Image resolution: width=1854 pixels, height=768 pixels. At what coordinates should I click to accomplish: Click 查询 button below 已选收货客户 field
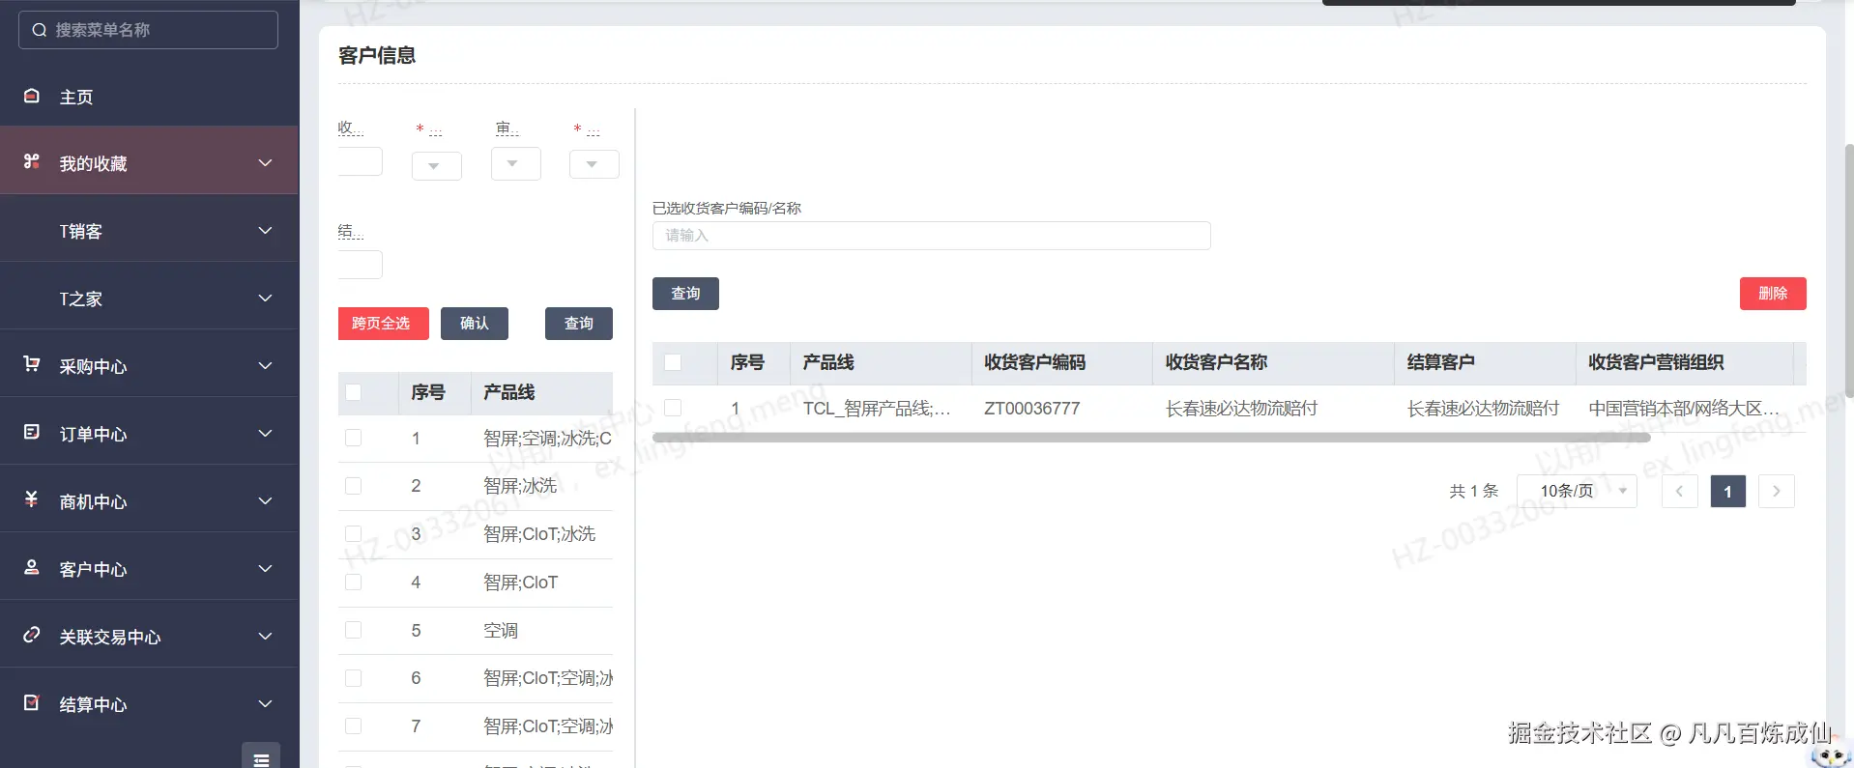coord(685,294)
